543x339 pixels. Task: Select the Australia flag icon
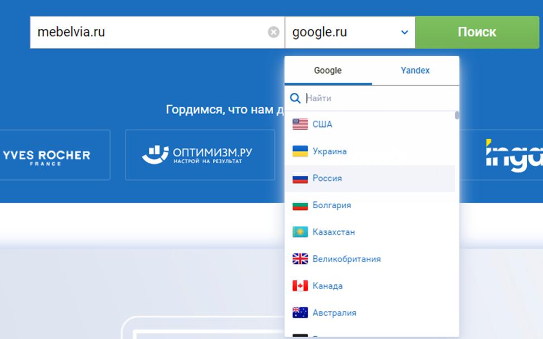[300, 313]
